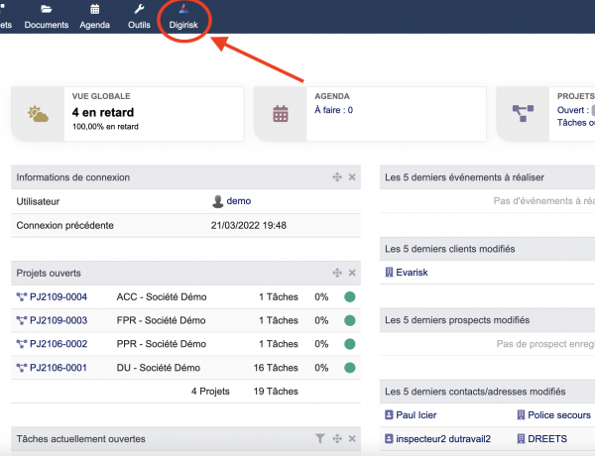This screenshot has height=456, width=595.
Task: Open project PJ2109-0004
Action: point(59,296)
